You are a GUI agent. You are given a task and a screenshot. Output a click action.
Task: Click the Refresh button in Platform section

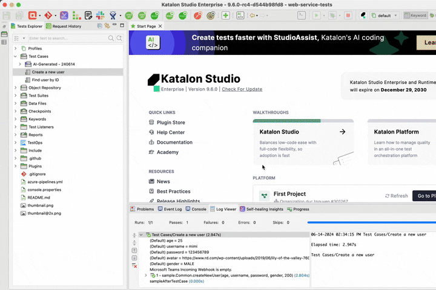coord(396,196)
